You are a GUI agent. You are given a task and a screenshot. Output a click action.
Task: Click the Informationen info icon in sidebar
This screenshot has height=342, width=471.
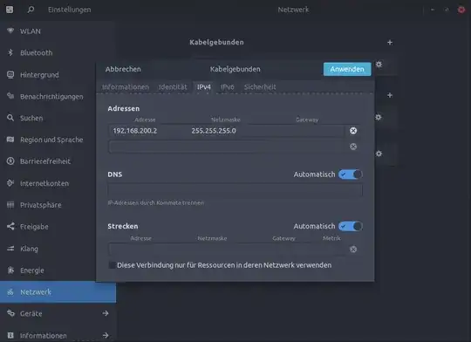(10, 335)
